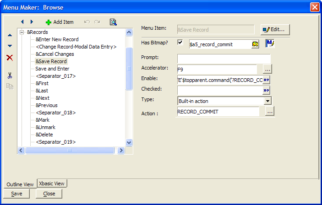Image resolution: width=322 pixels, height=205 pixels.
Task: Select <Separator_018> in the tree
Action: (x=56, y=113)
